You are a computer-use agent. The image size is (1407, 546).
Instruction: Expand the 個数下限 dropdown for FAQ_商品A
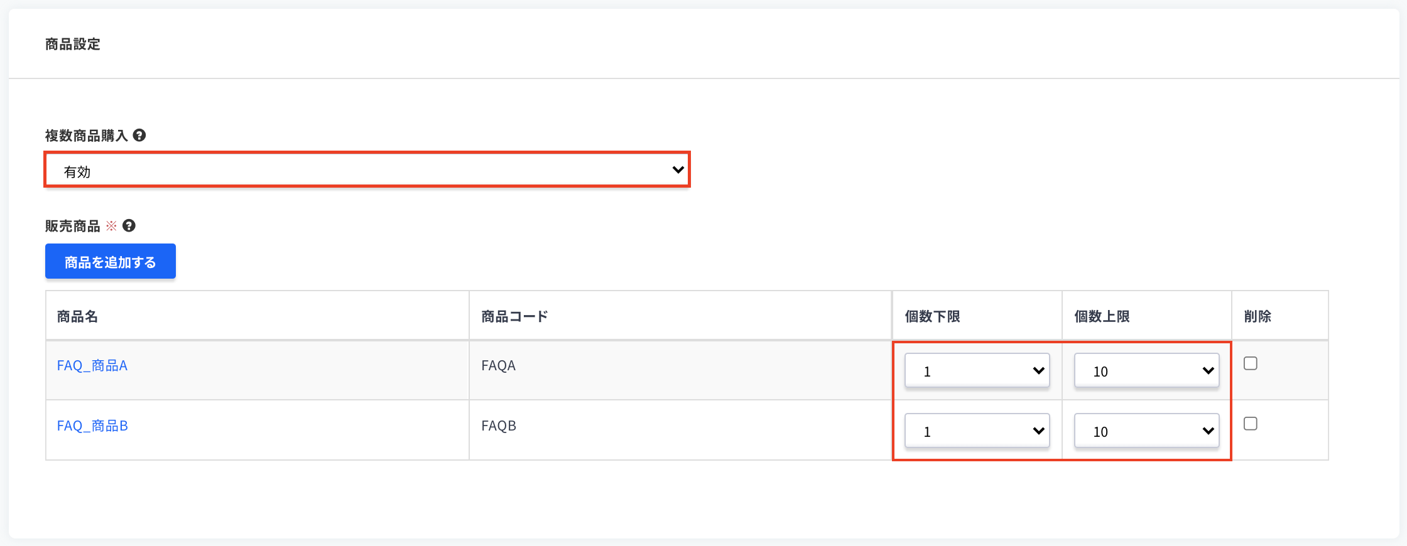(x=977, y=371)
